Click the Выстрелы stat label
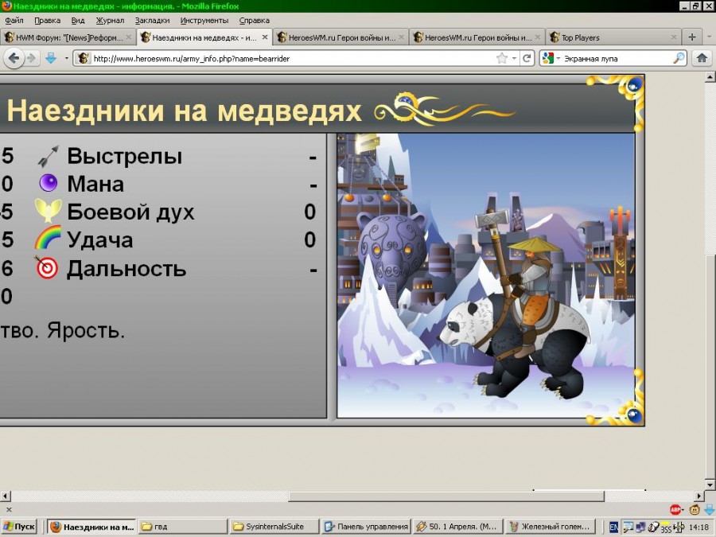This screenshot has width=716, height=537. pyautogui.click(x=125, y=156)
